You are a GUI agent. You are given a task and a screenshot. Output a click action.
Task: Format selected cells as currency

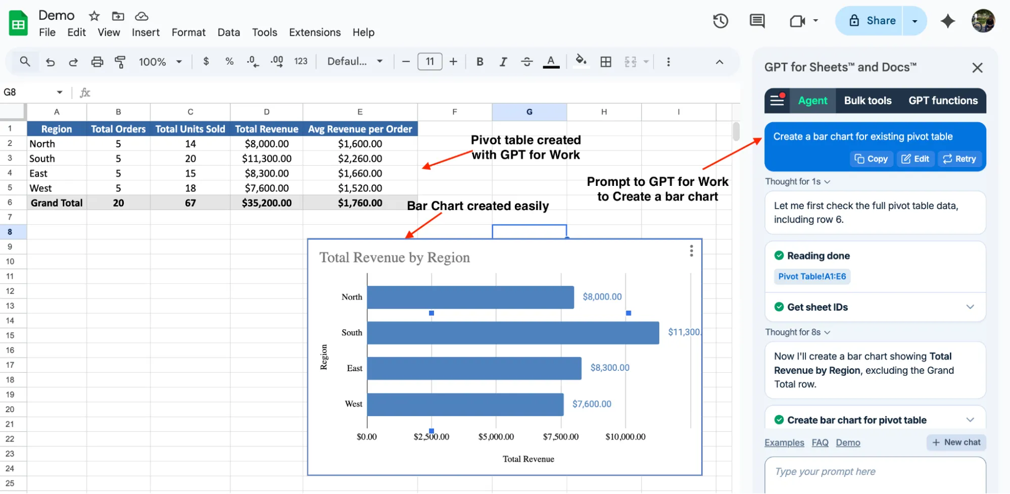pyautogui.click(x=206, y=61)
